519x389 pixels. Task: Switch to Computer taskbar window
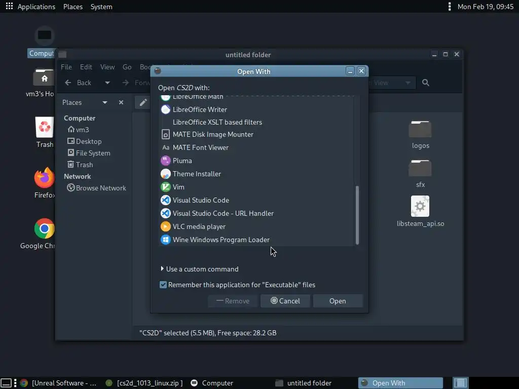tap(212, 383)
